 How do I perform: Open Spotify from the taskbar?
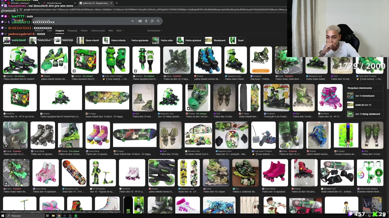click(76, 216)
